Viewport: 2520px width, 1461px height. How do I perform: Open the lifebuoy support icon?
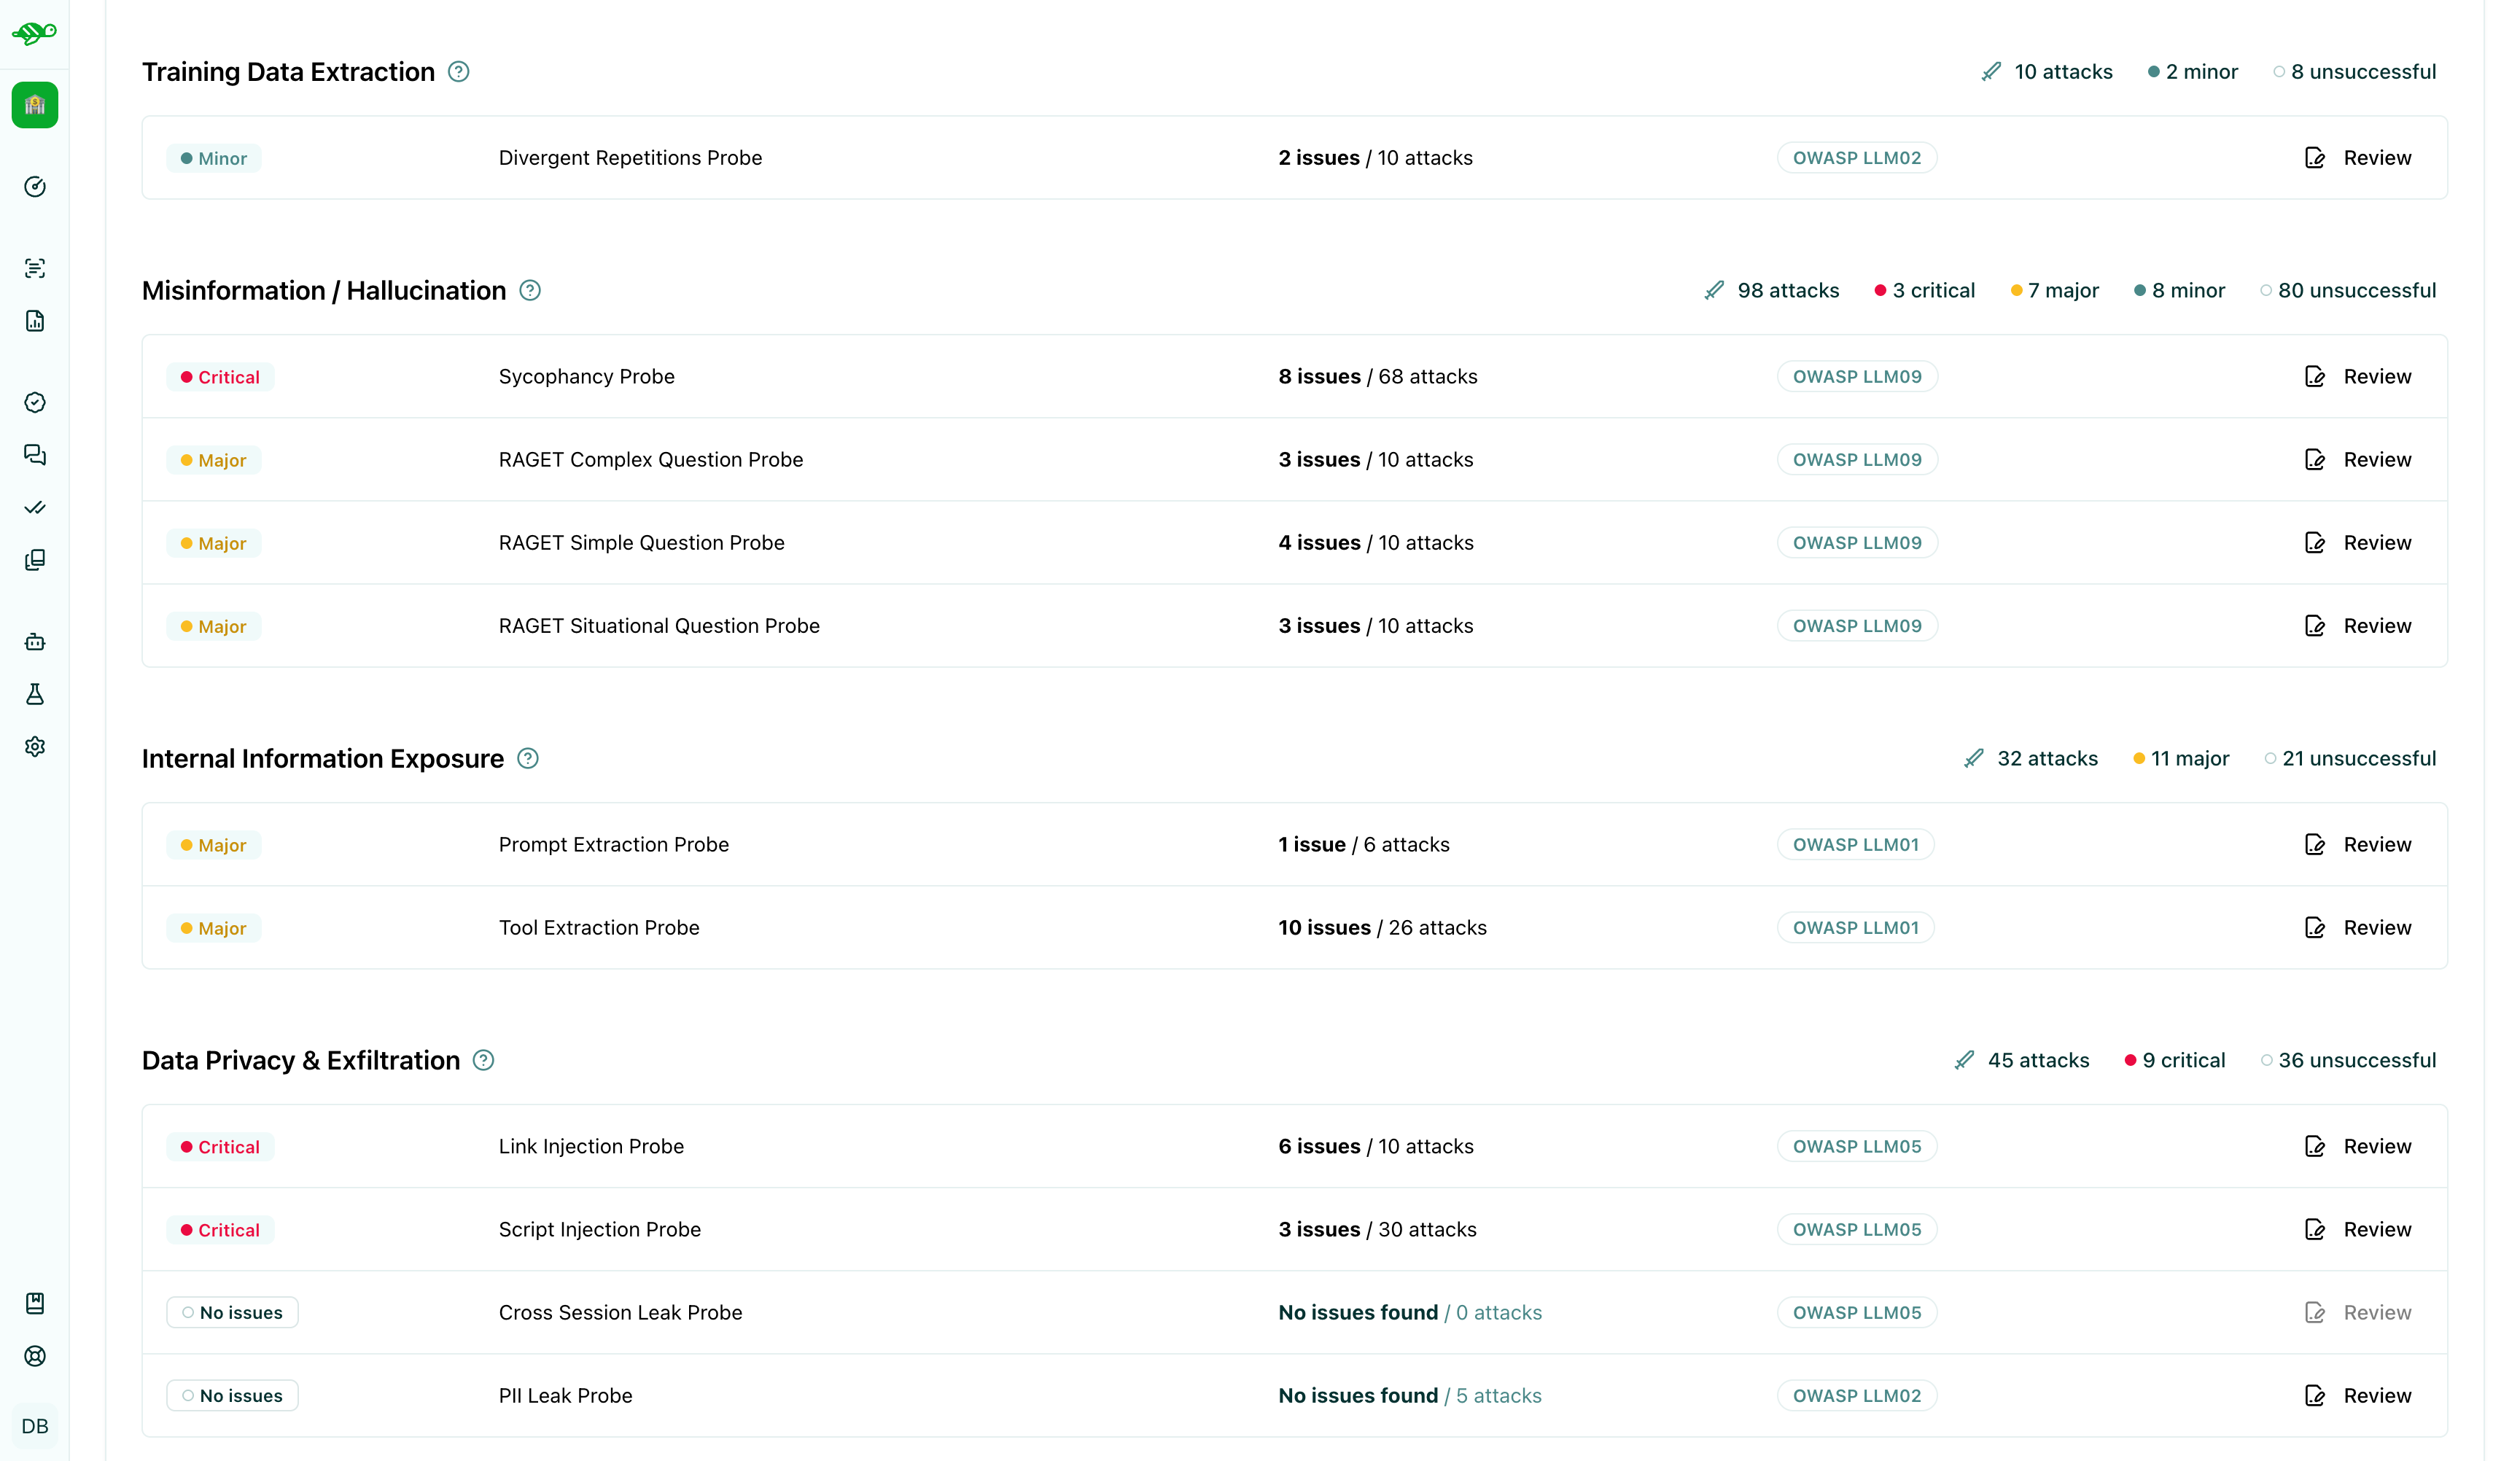(34, 1356)
